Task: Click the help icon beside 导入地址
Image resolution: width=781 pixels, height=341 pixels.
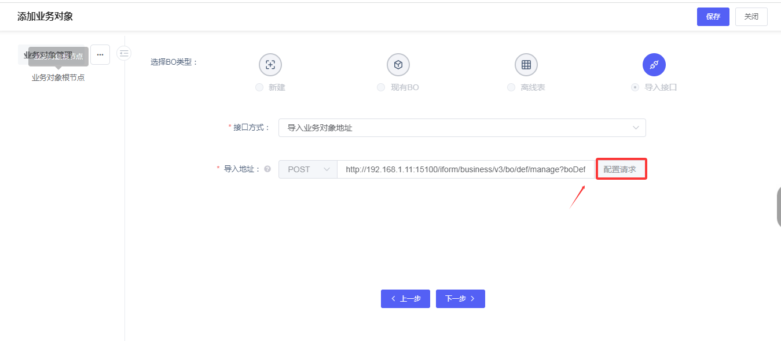Action: click(267, 169)
